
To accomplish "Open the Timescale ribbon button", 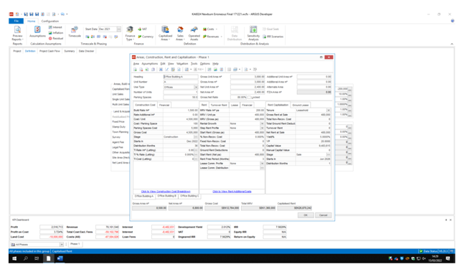I will tap(75, 32).
